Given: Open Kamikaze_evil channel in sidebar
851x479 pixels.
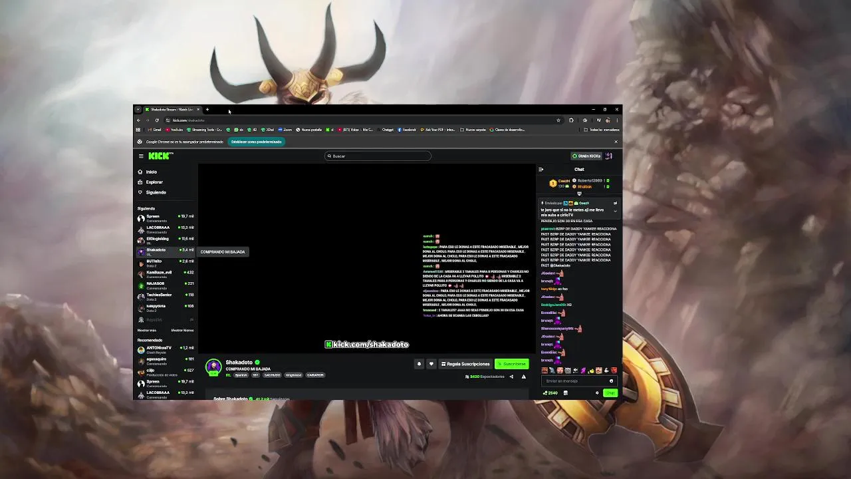Looking at the screenshot, I should 166,274.
